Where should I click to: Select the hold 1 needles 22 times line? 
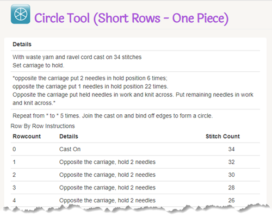click(x=90, y=87)
